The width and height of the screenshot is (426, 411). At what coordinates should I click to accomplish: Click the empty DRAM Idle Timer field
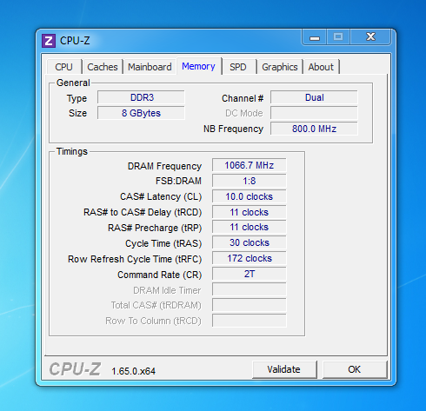point(250,289)
